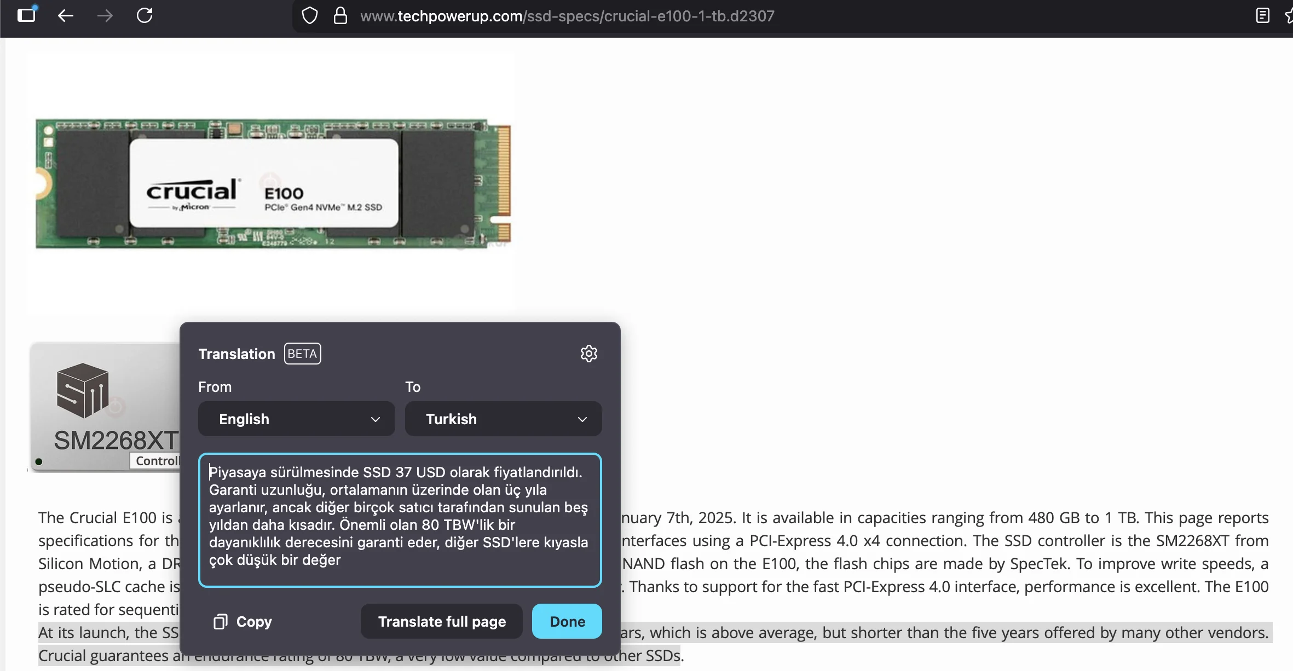Open the To language selector showing Turkish
Screen dimensions: 1293x671
point(503,419)
